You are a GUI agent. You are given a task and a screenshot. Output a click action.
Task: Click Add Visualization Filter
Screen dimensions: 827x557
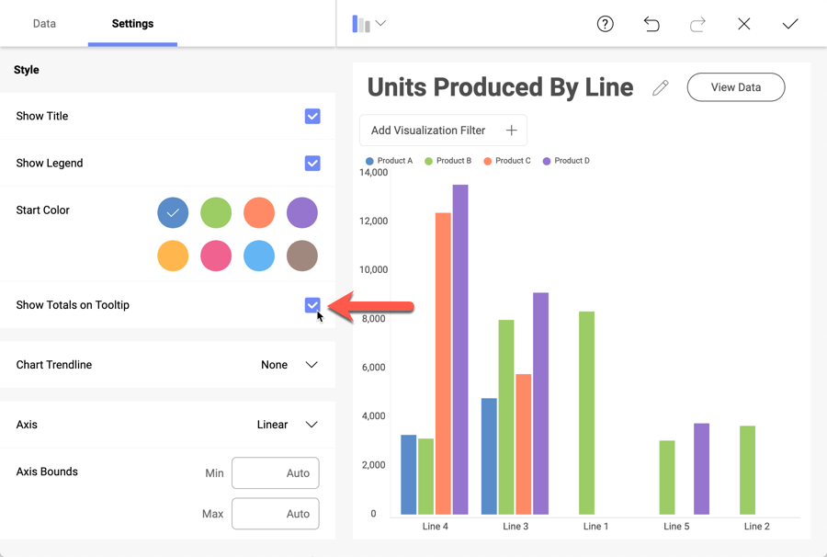(x=428, y=131)
